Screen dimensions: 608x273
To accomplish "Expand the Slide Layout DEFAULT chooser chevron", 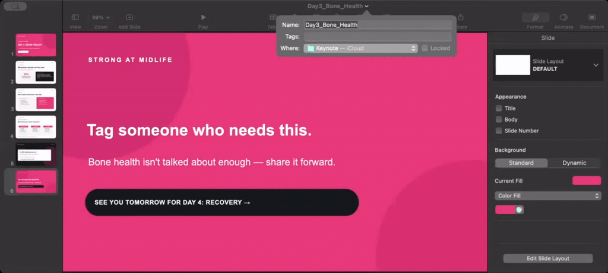I will pyautogui.click(x=596, y=65).
